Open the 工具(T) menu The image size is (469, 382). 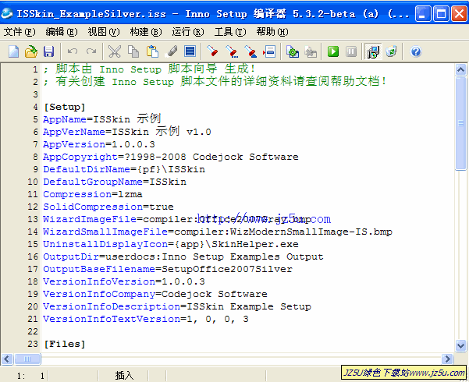230,32
